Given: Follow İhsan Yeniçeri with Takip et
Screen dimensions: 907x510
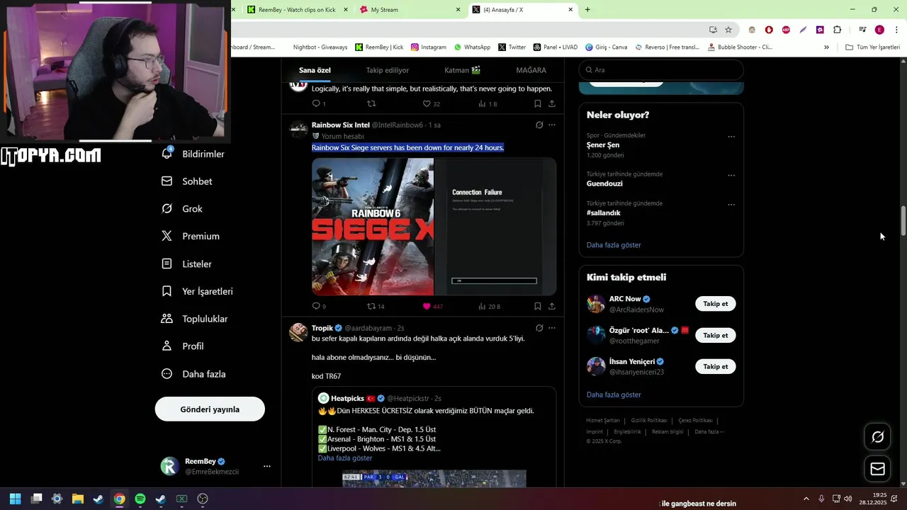Looking at the screenshot, I should tap(715, 366).
